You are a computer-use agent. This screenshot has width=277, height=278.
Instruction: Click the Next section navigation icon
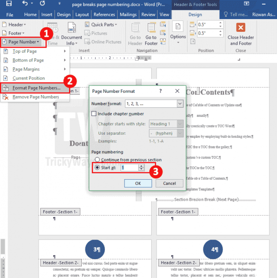pyautogui.click(x=163, y=33)
